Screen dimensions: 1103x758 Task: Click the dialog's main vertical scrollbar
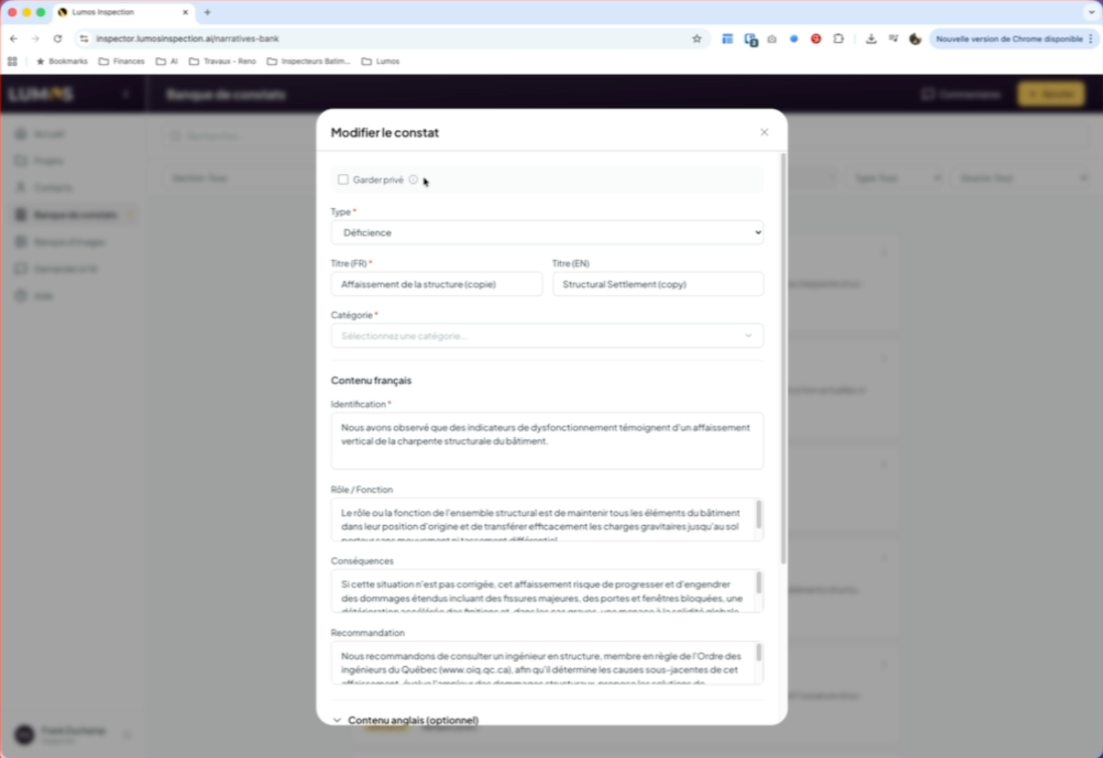click(783, 358)
